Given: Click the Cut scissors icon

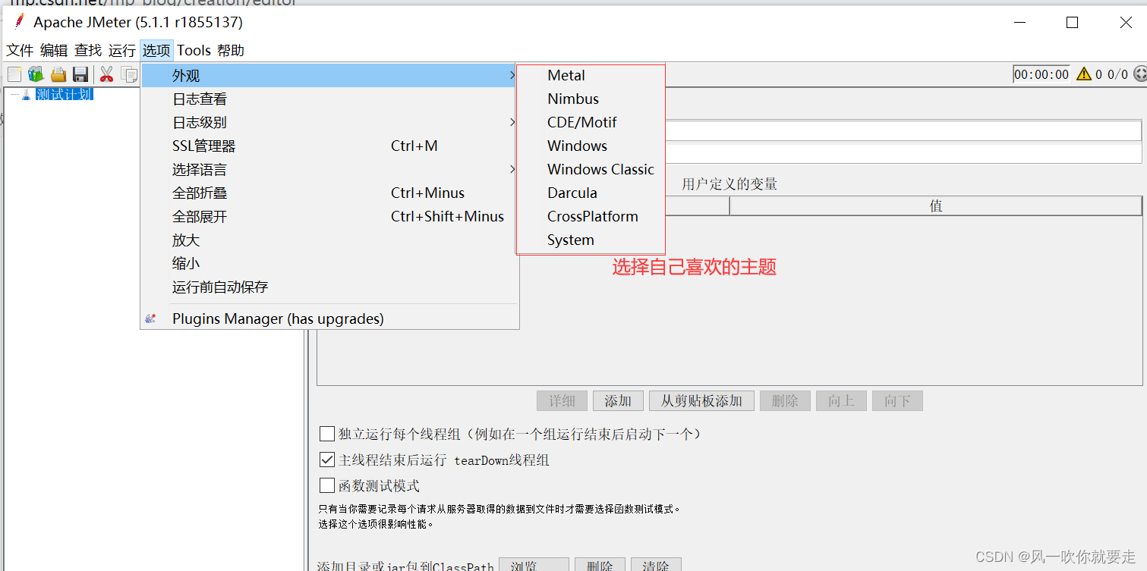Looking at the screenshot, I should (106, 74).
